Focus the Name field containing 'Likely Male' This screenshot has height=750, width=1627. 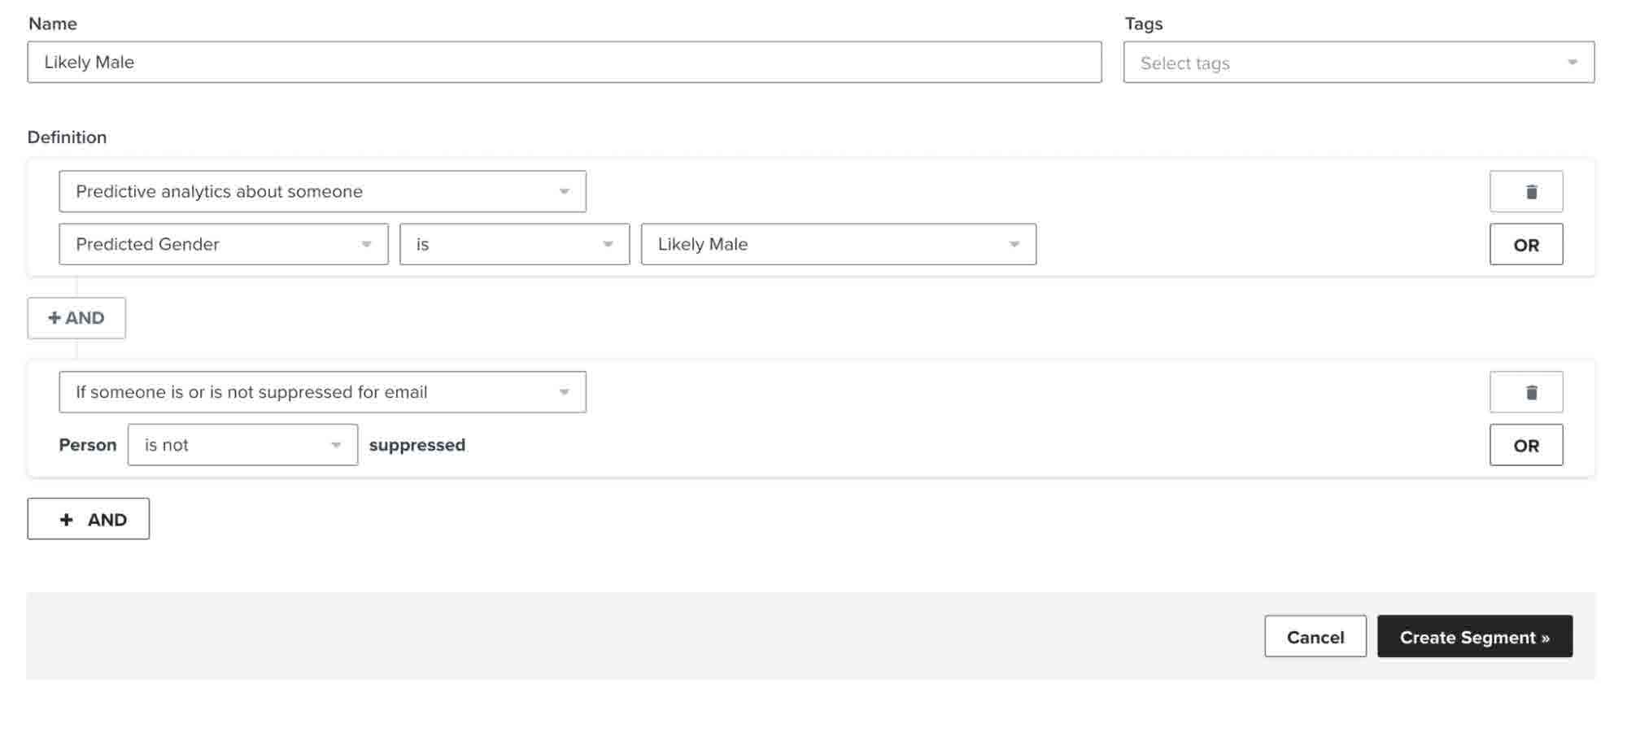coord(565,63)
